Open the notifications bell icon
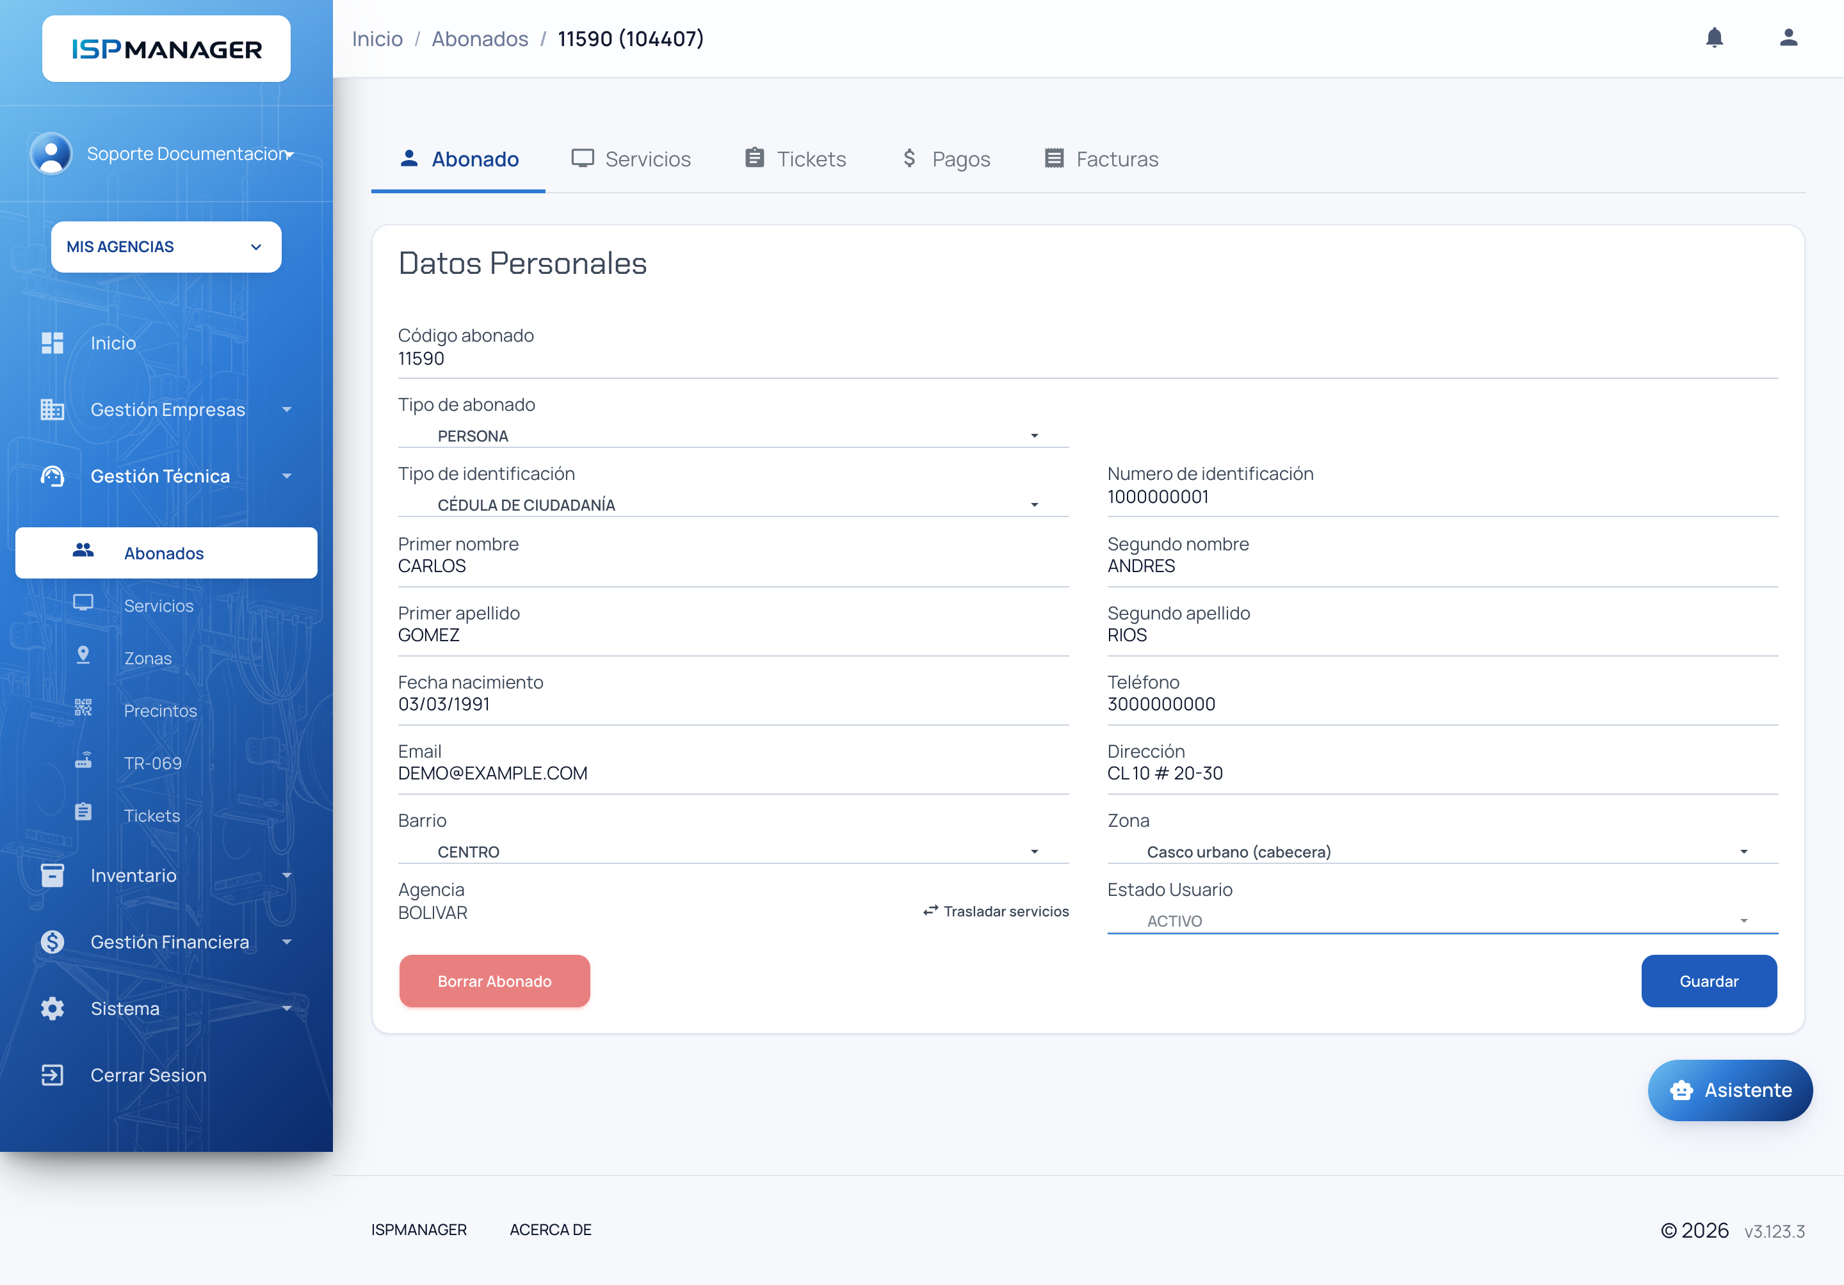Viewport: 1844px width, 1285px height. [1714, 38]
